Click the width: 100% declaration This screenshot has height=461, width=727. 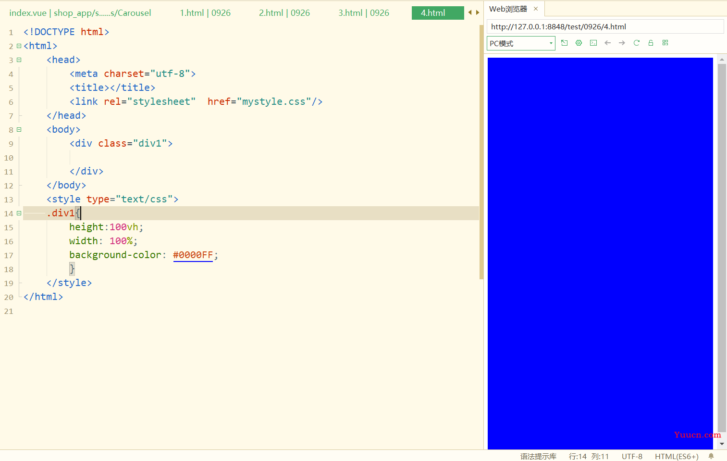pos(103,241)
